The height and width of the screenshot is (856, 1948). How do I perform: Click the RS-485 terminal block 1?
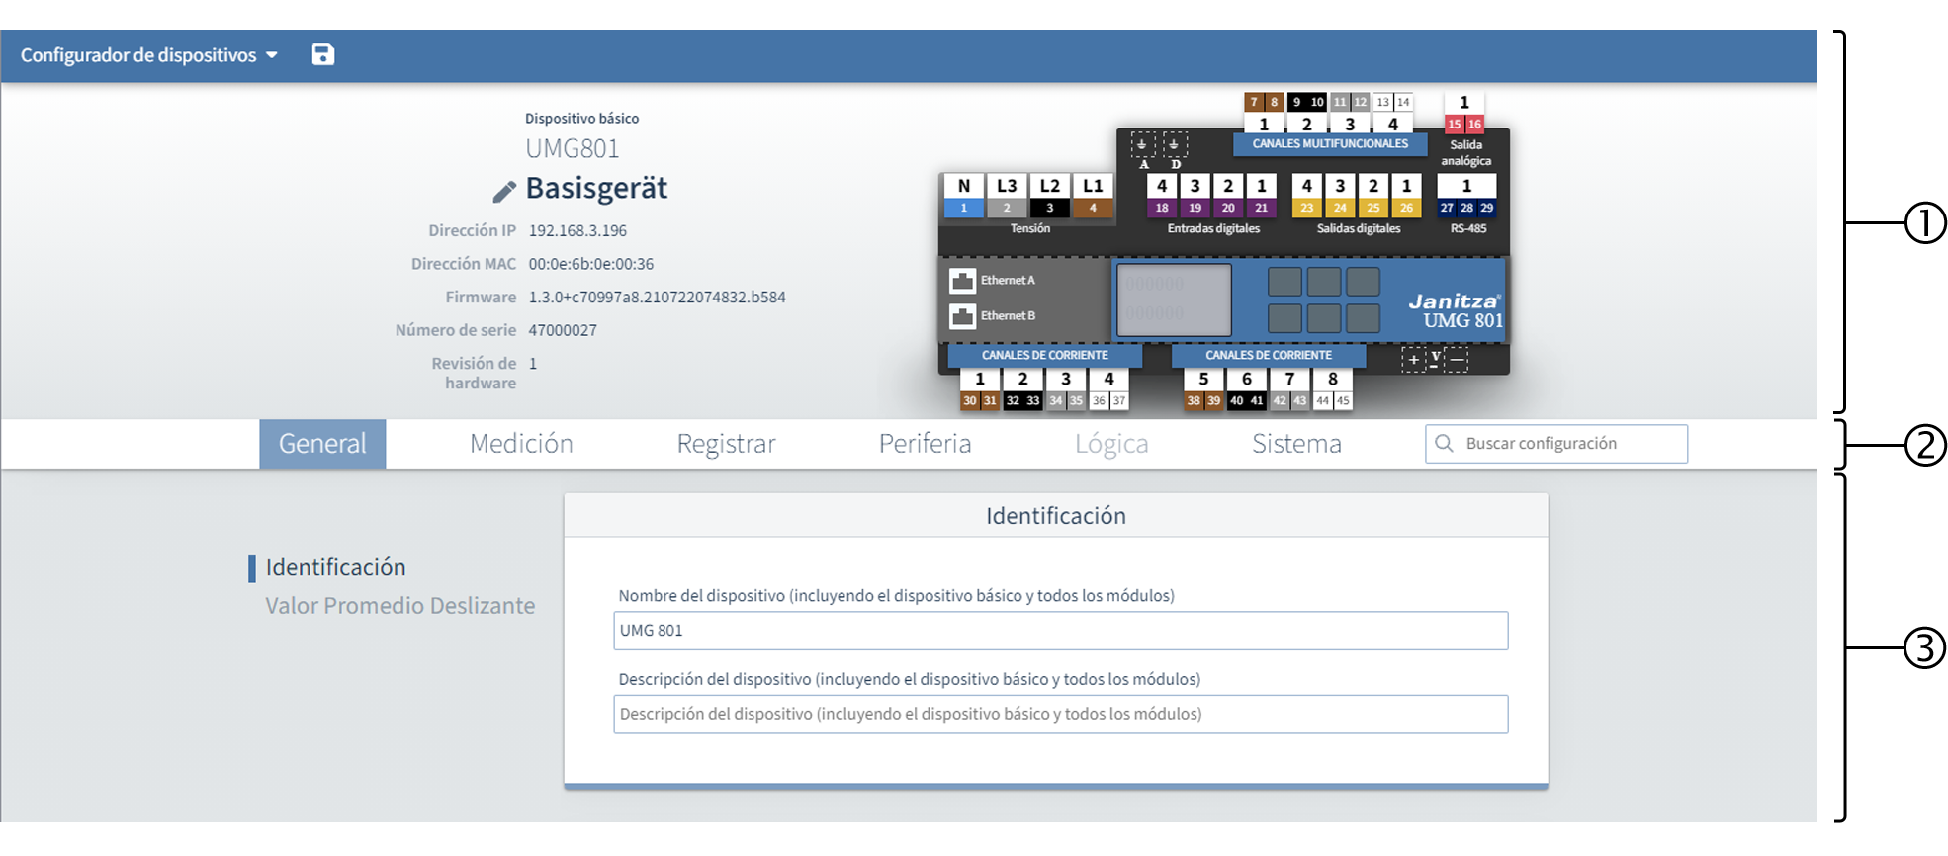tap(1466, 195)
